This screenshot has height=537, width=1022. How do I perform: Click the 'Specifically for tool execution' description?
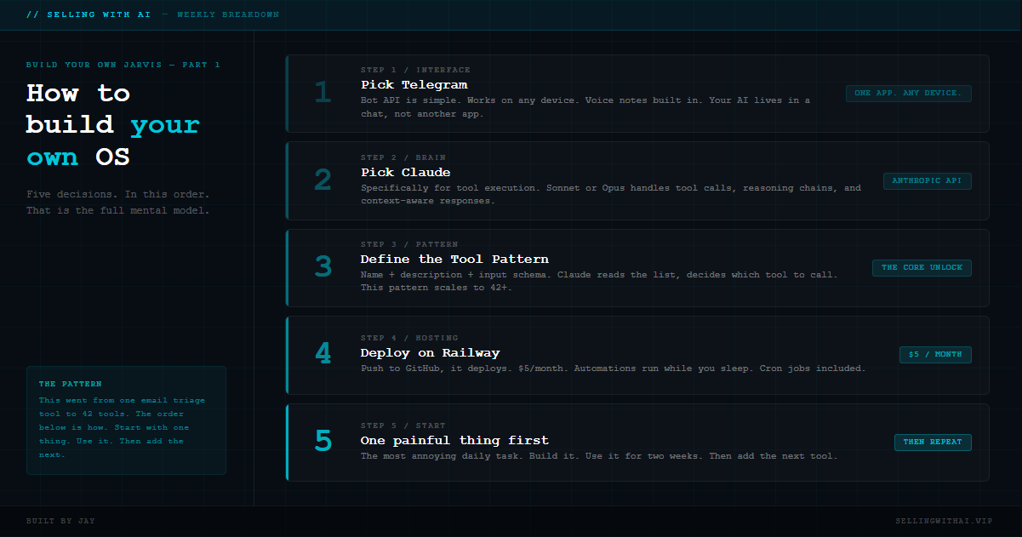[x=611, y=195]
